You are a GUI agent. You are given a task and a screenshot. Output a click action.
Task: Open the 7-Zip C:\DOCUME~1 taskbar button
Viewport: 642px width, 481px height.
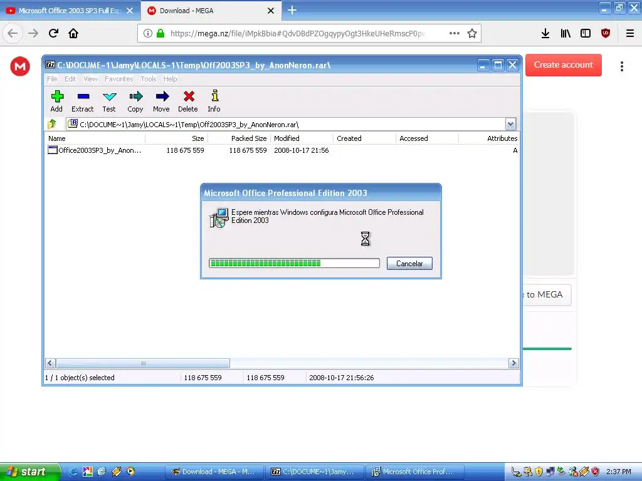tap(315, 472)
